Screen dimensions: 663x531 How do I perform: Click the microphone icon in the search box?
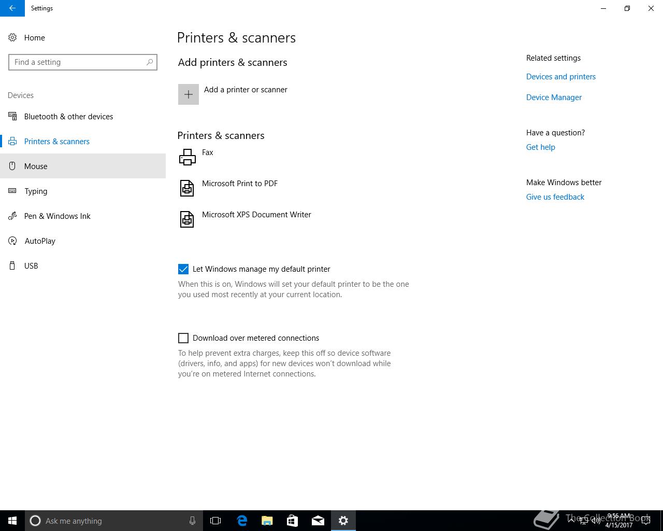coord(192,521)
